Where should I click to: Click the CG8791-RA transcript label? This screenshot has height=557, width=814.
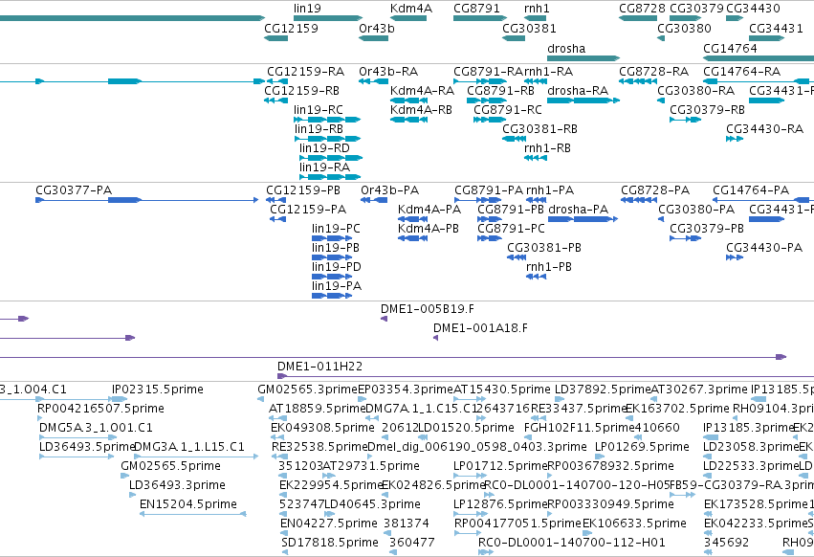(x=488, y=71)
